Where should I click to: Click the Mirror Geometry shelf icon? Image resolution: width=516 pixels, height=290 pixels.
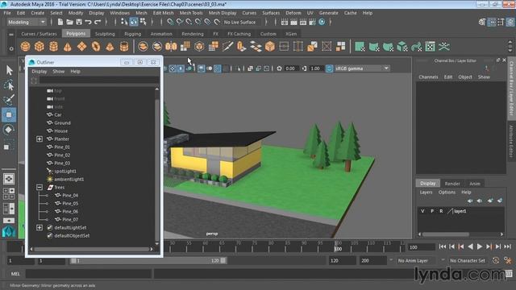pos(171,47)
